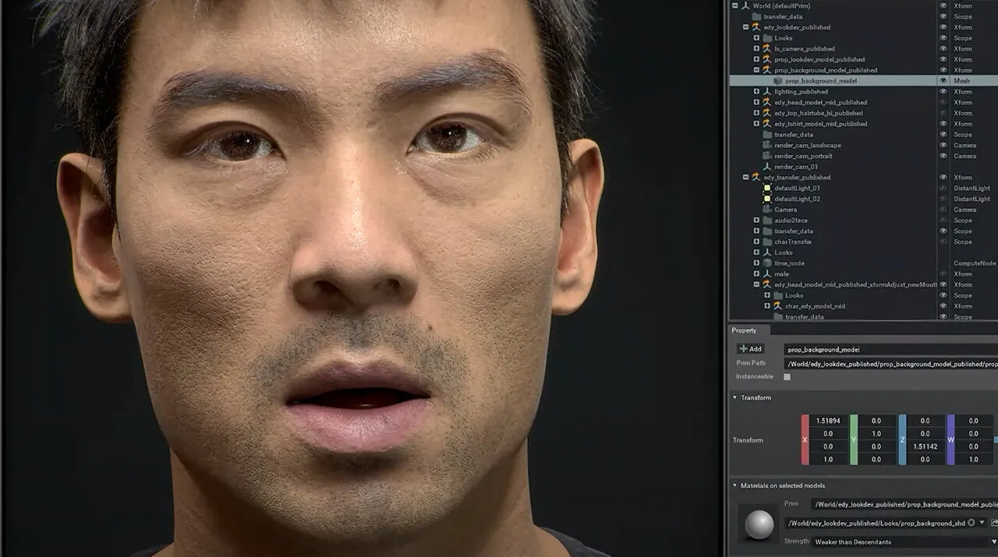The height and width of the screenshot is (557, 998).
Task: Collapse the Transform section
Action: tap(734, 398)
